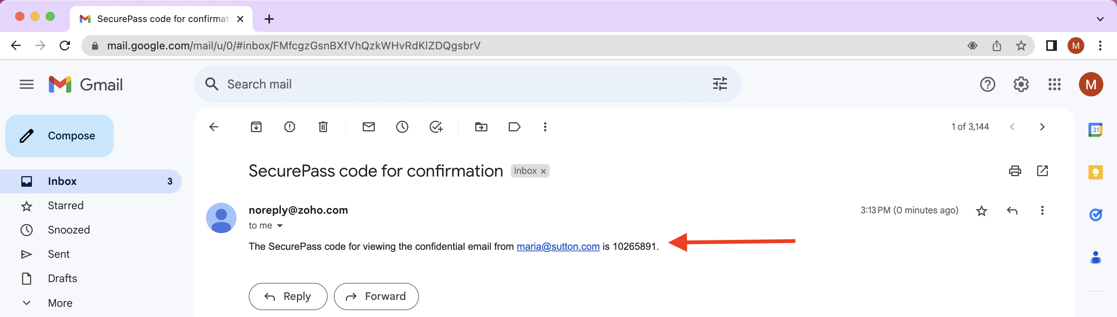The height and width of the screenshot is (317, 1117).
Task: Archive the open email
Action: 256,127
